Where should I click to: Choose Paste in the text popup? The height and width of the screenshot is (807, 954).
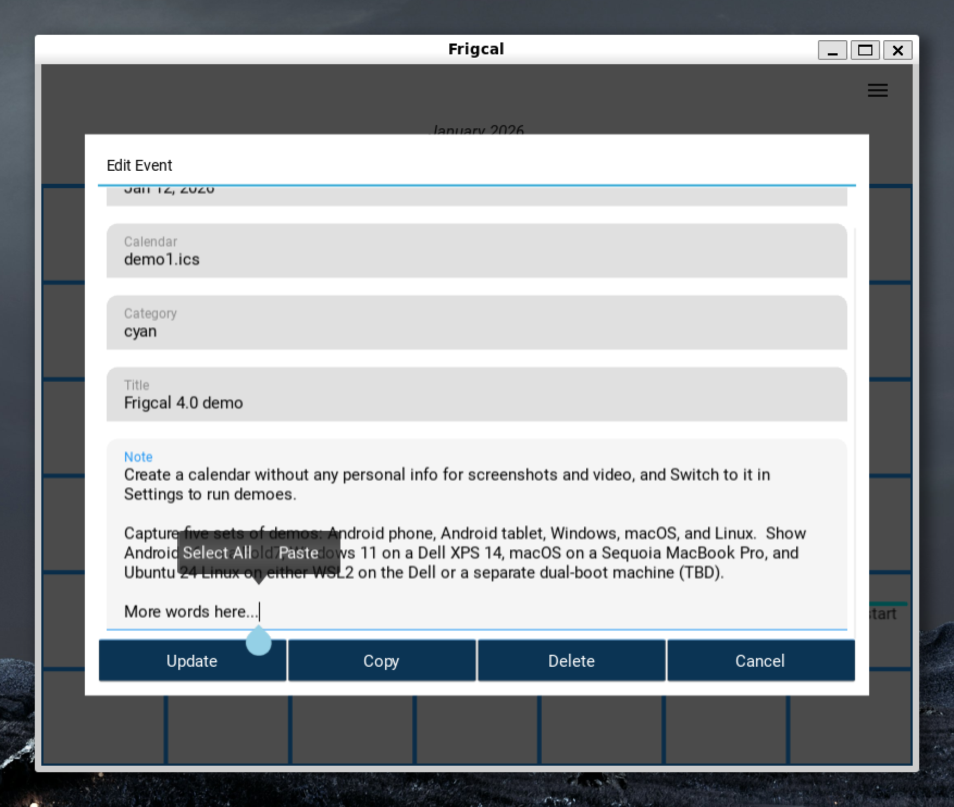(298, 553)
